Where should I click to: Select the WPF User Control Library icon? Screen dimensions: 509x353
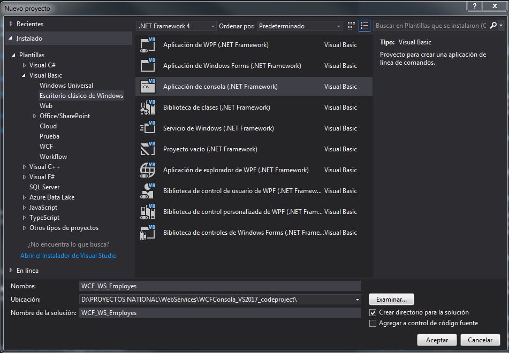click(x=148, y=191)
